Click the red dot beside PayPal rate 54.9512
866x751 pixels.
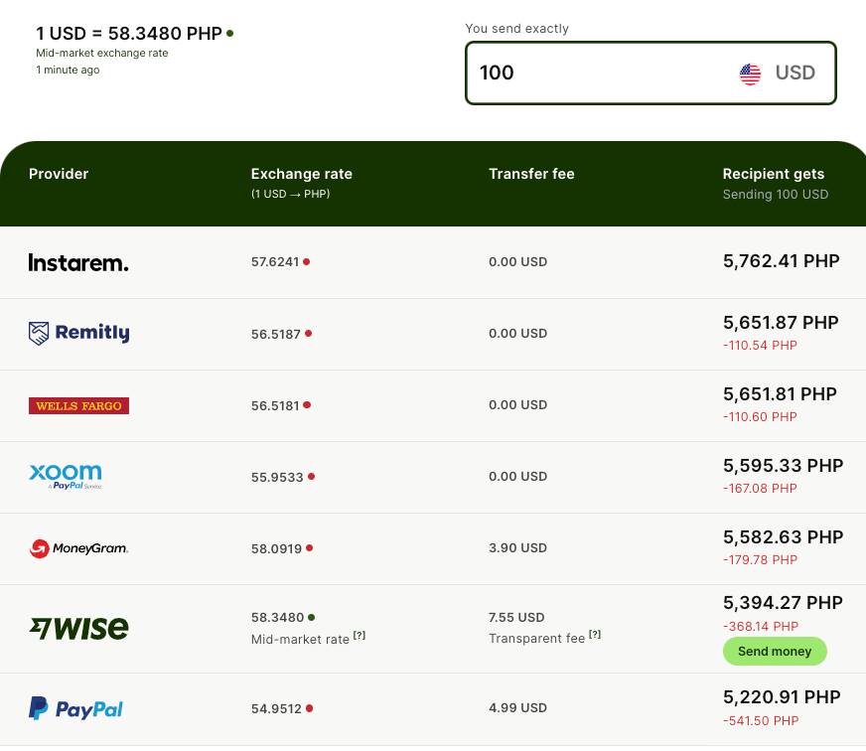coord(309,708)
